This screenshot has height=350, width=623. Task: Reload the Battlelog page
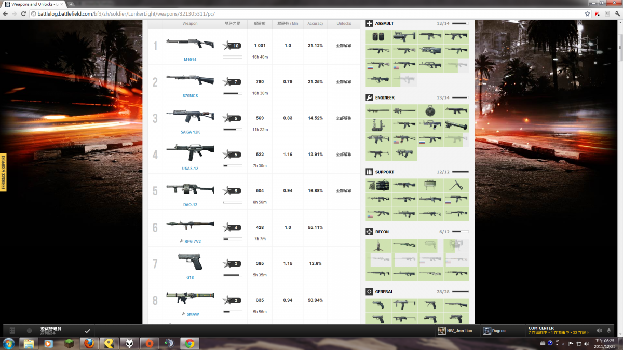(x=23, y=13)
